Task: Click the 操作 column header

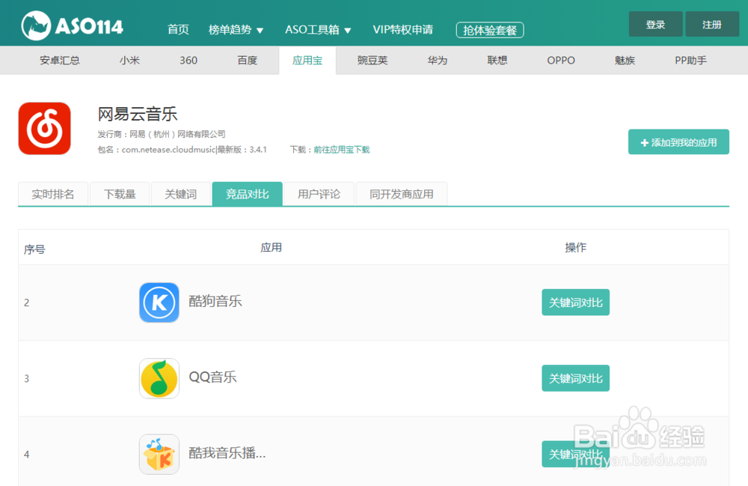Action: point(575,247)
